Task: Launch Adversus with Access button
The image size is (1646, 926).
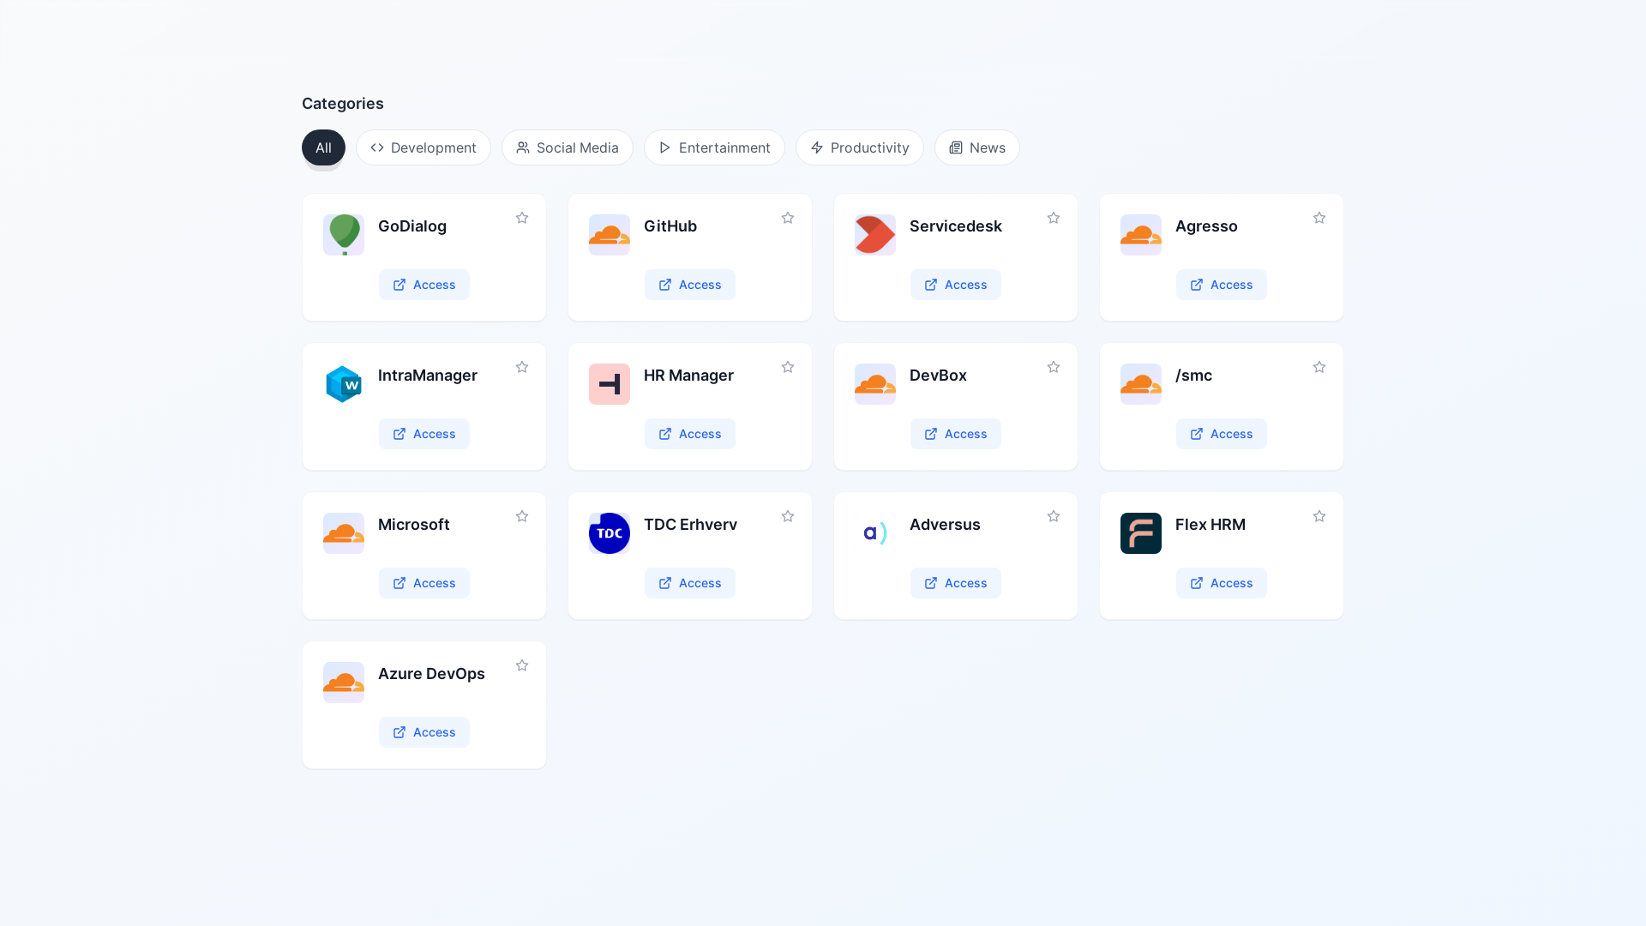Action: click(956, 583)
